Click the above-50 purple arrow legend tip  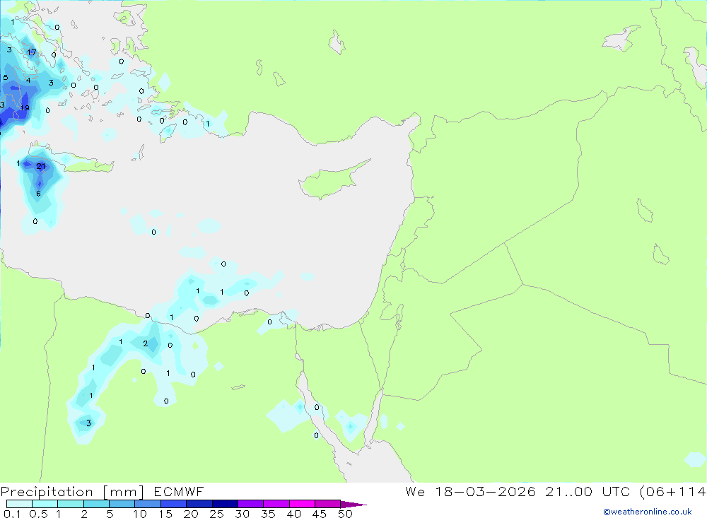(354, 504)
